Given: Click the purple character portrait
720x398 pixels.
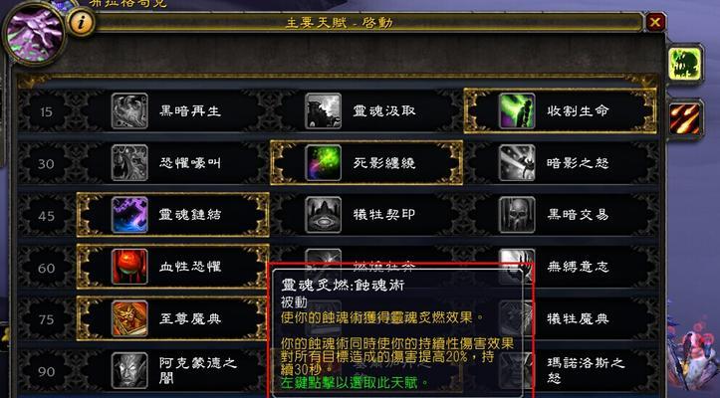Looking at the screenshot, I should coord(35,35).
